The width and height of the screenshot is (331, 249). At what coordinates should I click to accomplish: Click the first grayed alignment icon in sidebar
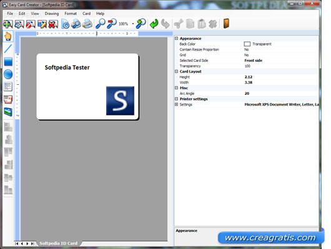click(x=8, y=127)
